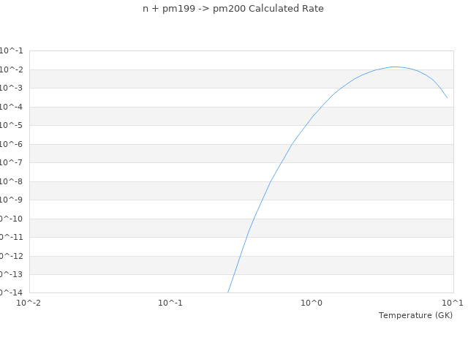Click the peak of the blue rate curve
Screen dimensions: 468x351
(395, 67)
